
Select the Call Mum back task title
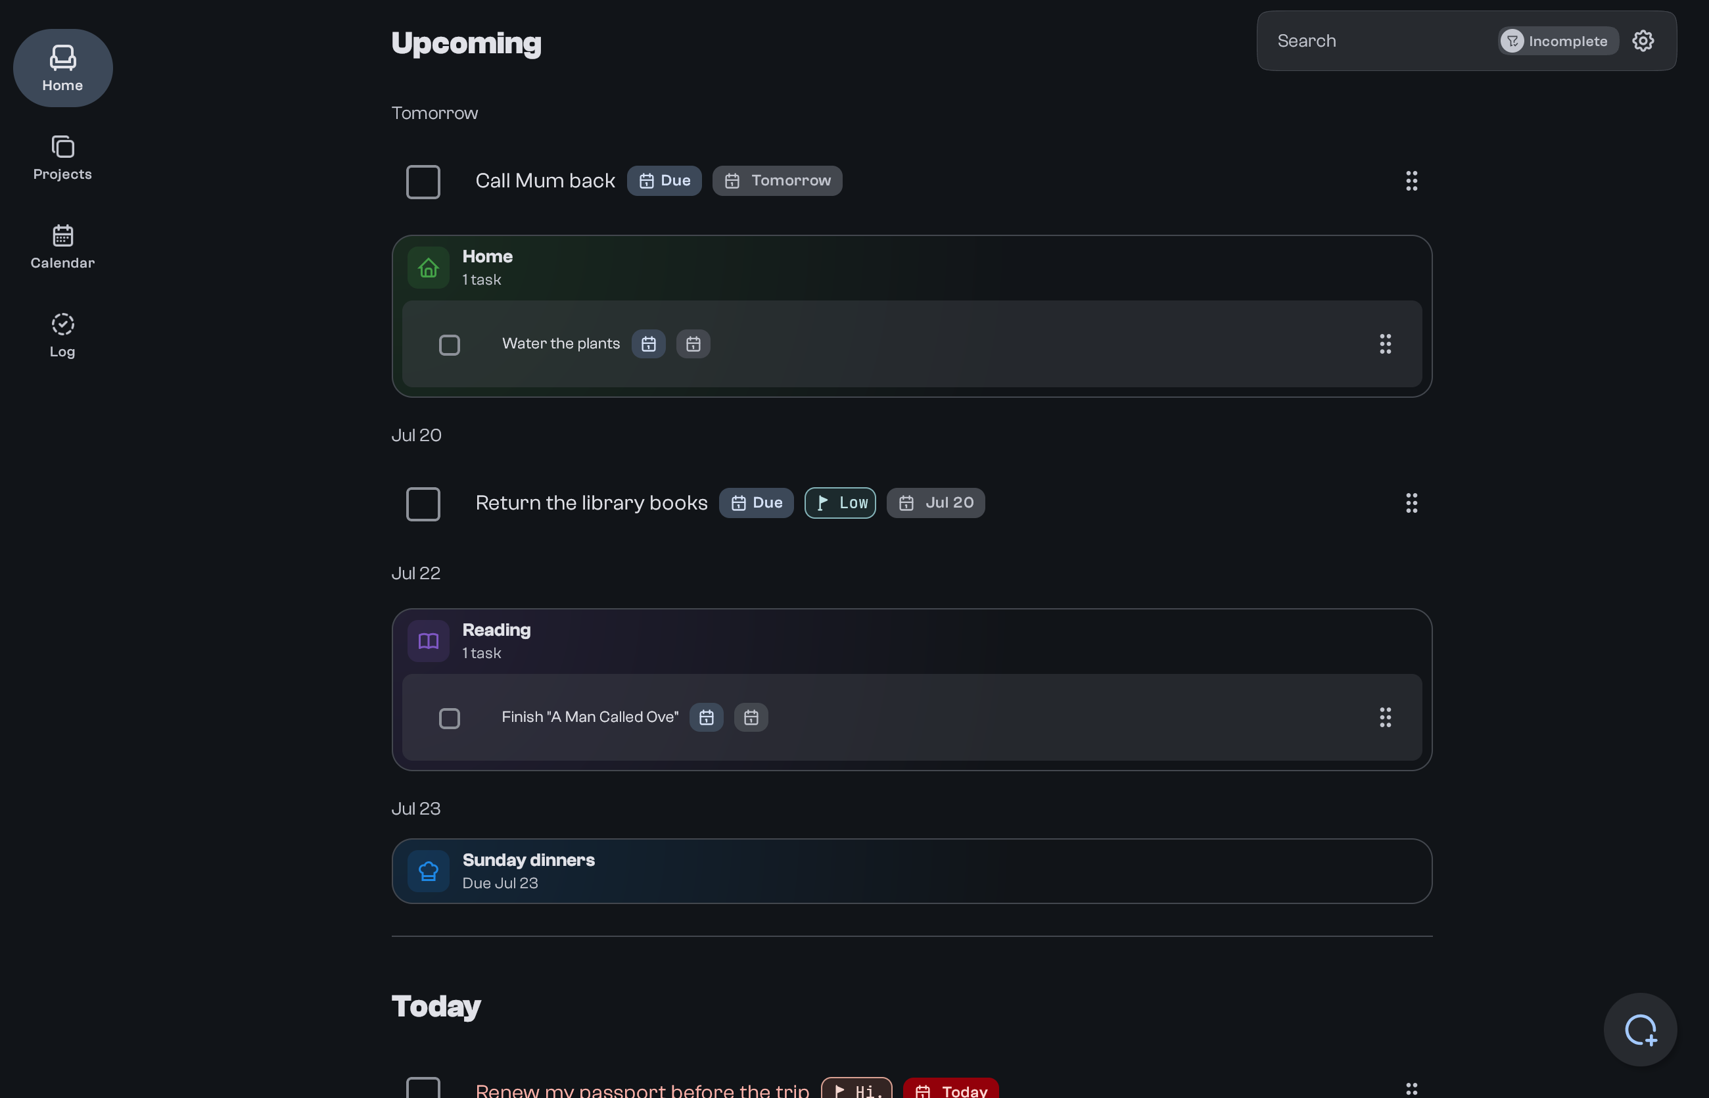pos(545,181)
